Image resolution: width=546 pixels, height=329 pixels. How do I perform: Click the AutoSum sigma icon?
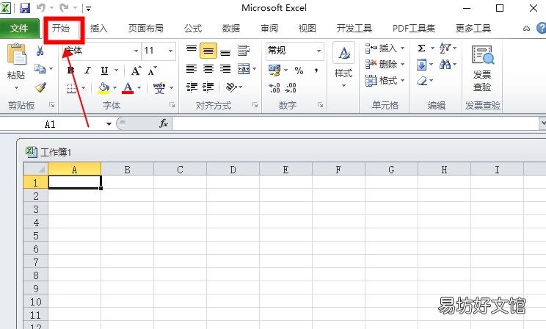click(421, 48)
